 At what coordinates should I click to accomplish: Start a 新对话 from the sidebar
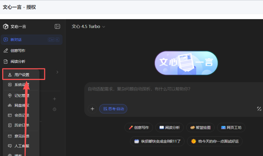(x=32, y=40)
